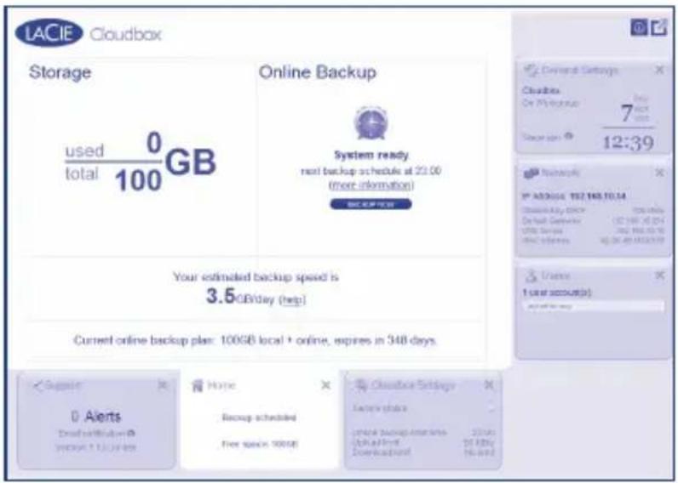Click the 'System ready' status text
Screen dimensions: 678x483
pos(371,155)
